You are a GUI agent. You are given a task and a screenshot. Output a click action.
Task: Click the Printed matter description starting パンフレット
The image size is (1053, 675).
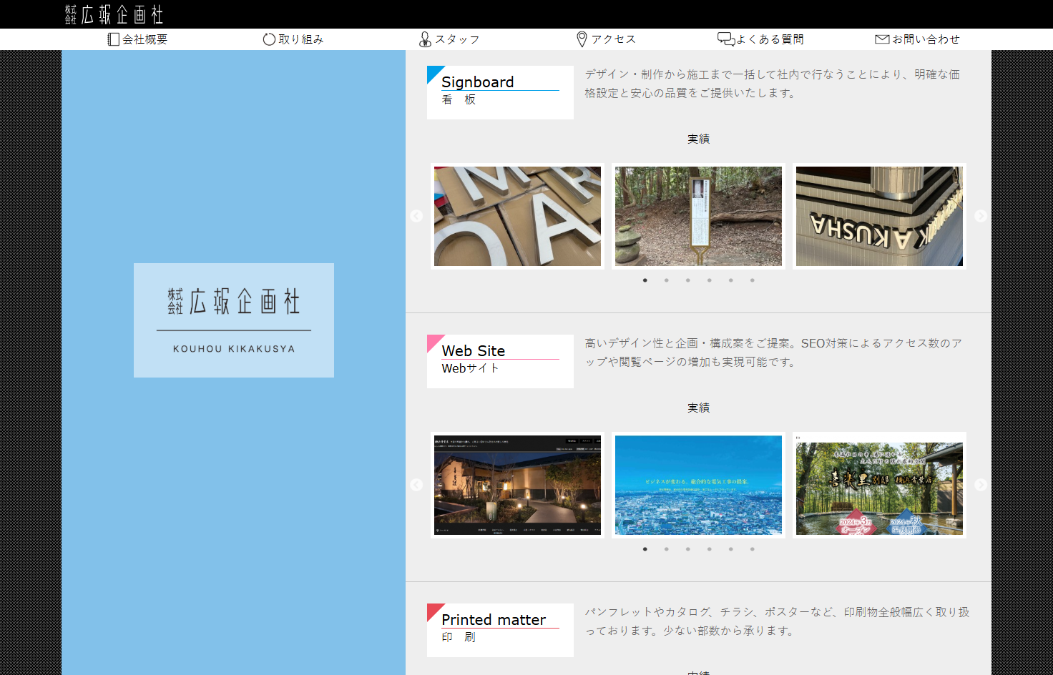[777, 621]
